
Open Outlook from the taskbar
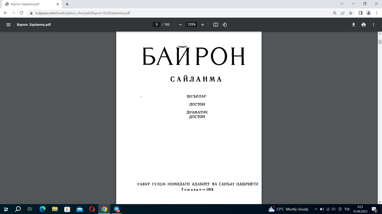[79, 209]
